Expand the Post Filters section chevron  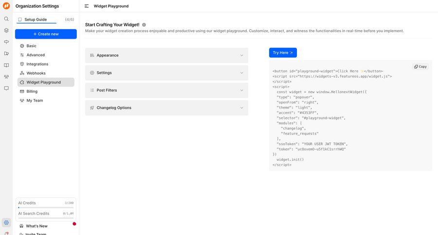coord(241,90)
